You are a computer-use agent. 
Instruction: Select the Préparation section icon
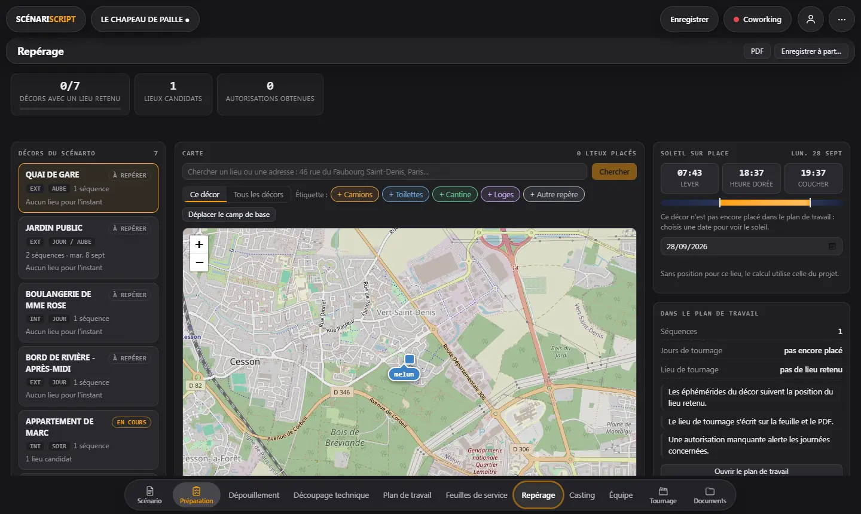(196, 495)
